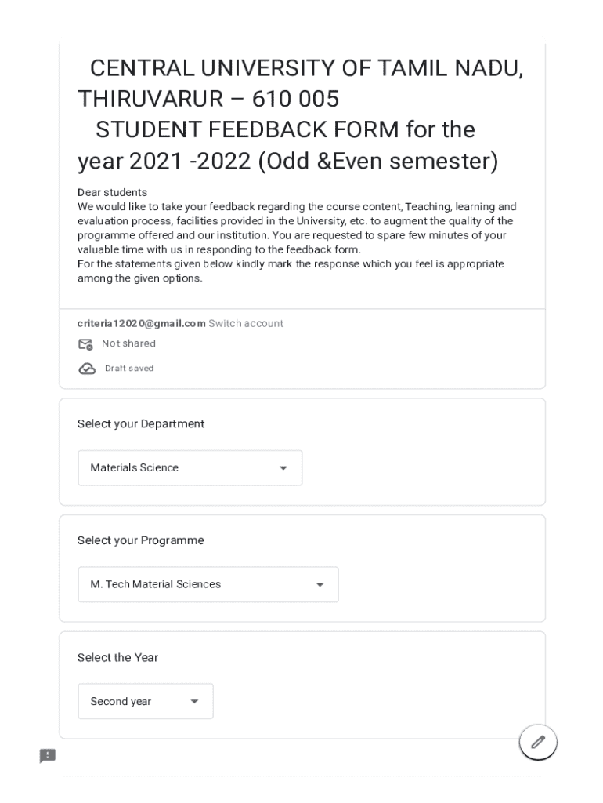Click the report a problem icon

tap(48, 756)
